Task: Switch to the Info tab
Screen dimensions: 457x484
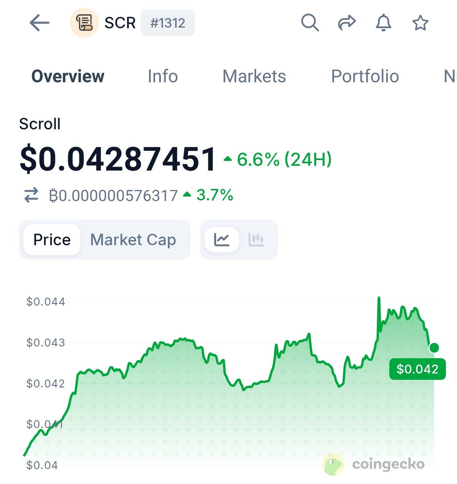Action: pos(163,76)
